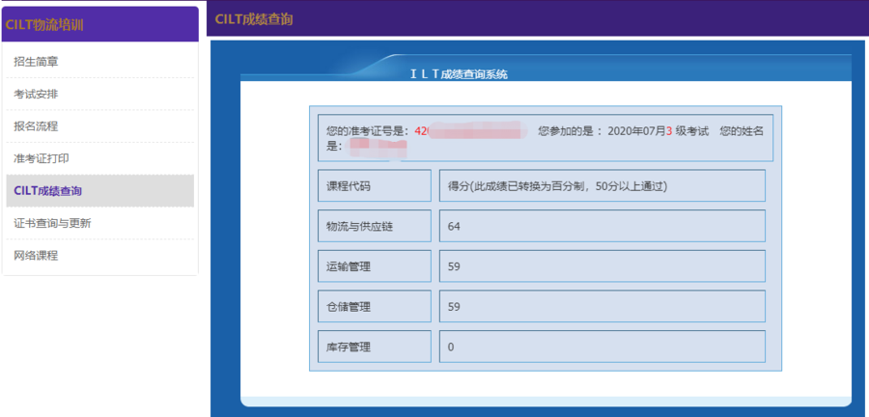Open the 考试安排 sidebar link
The image size is (869, 417).
[x=36, y=95]
